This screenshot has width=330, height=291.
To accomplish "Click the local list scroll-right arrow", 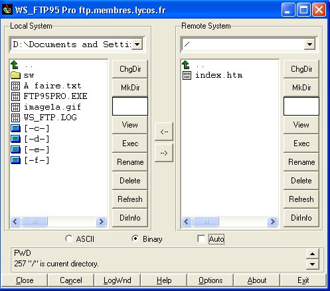I will pos(101,221).
